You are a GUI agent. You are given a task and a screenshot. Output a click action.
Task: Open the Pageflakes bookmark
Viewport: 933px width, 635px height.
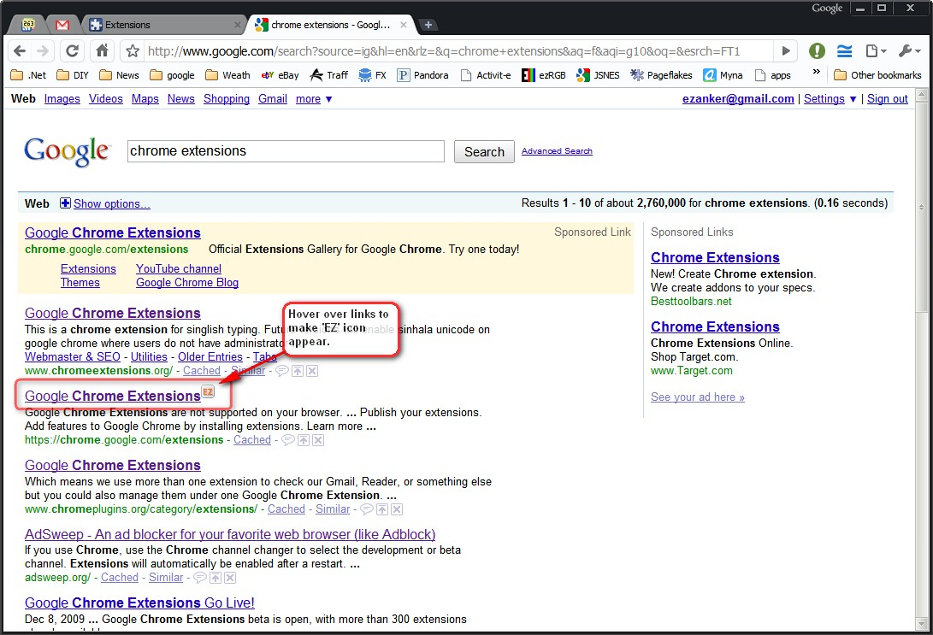661,75
